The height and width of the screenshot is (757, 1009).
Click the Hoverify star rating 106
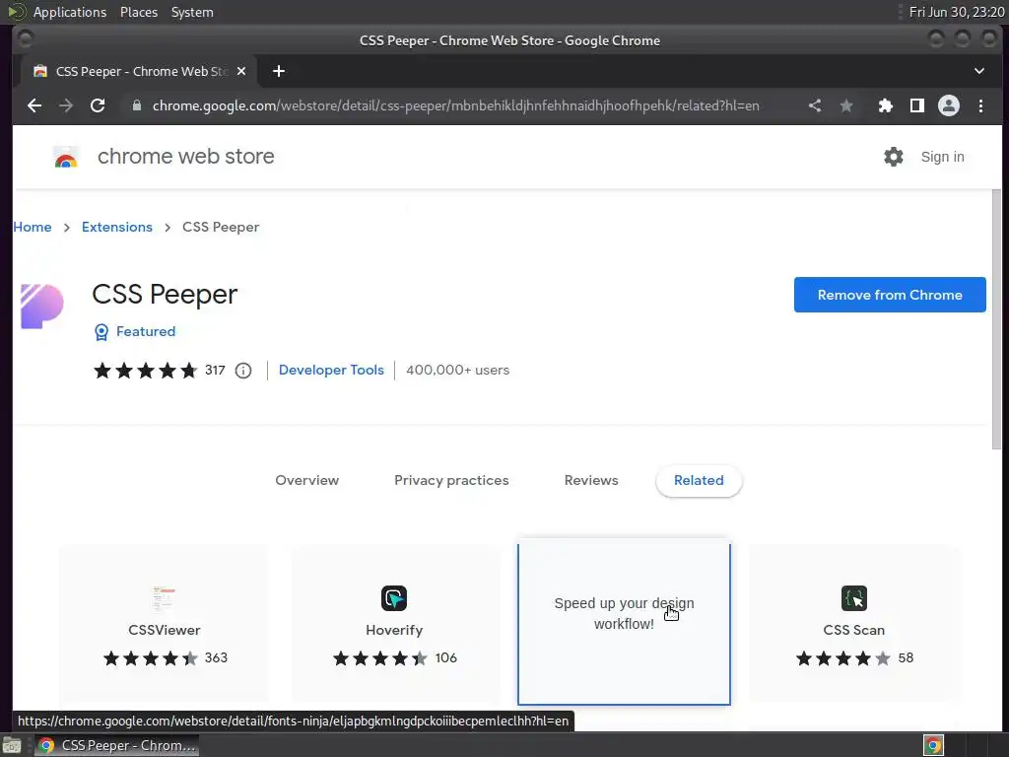point(395,657)
